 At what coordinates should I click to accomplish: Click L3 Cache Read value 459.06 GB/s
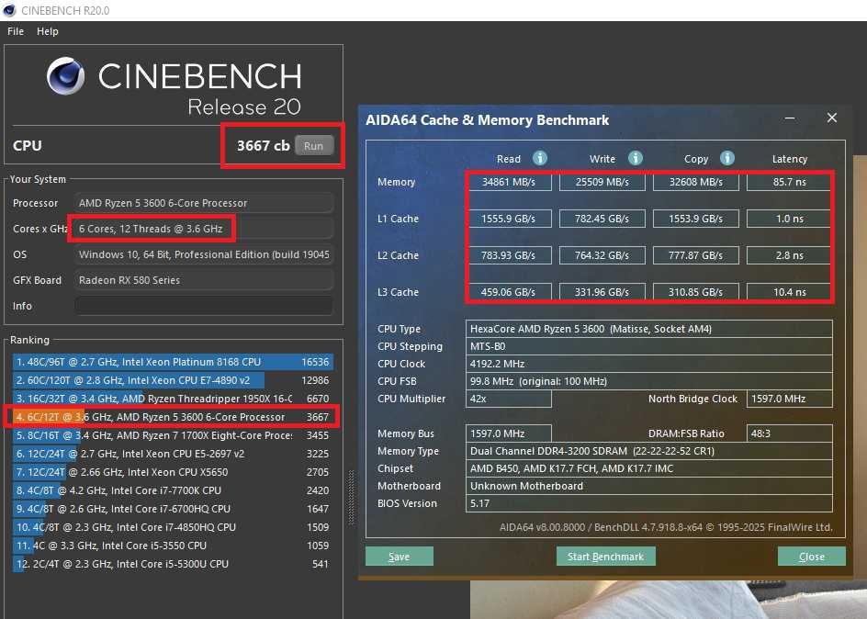(509, 292)
